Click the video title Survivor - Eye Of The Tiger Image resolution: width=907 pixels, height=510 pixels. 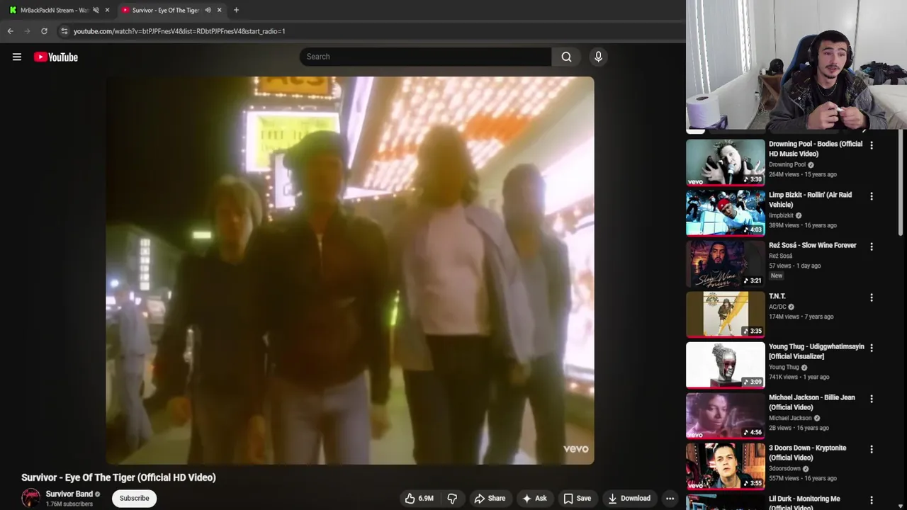[118, 477]
